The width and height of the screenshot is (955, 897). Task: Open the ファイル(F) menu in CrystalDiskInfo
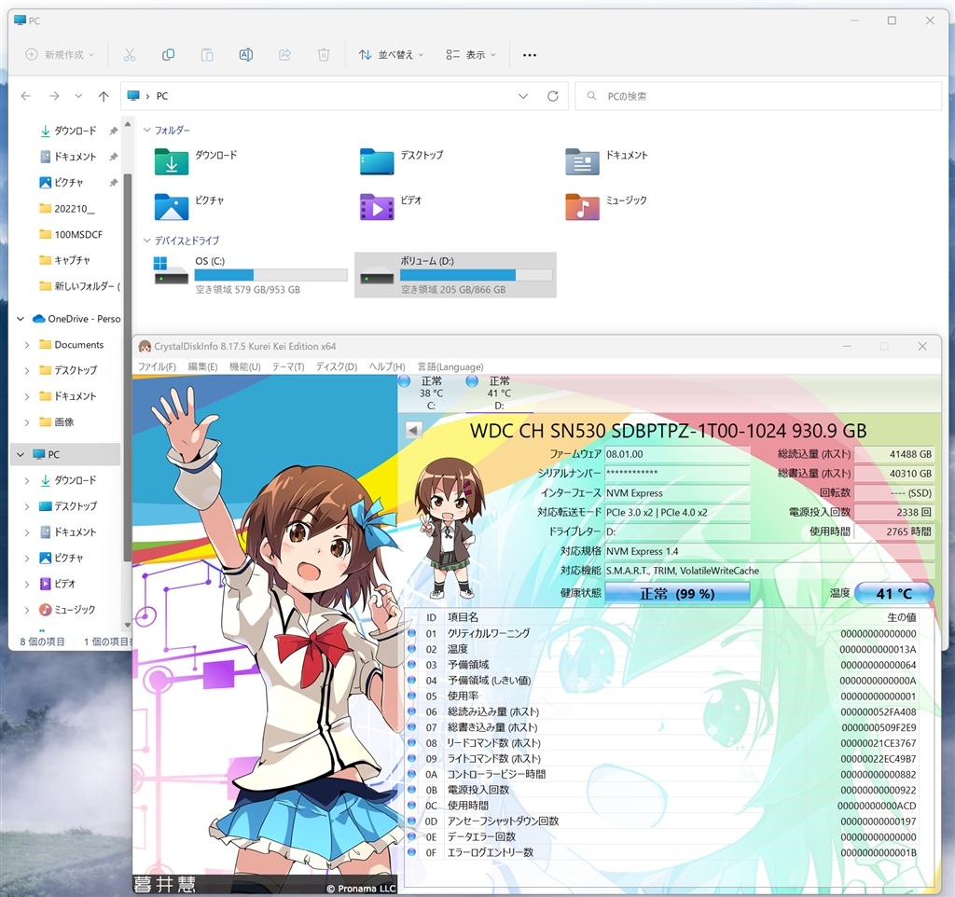tap(157, 366)
